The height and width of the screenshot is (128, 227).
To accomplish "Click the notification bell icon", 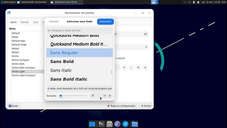I will click(x=198, y=2).
